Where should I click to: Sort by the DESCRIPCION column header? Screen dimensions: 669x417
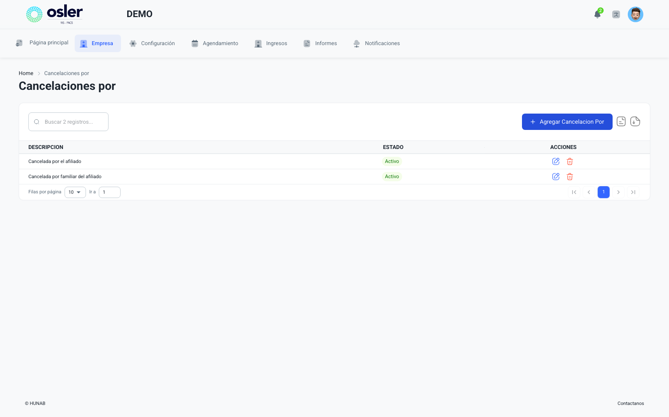pos(46,147)
